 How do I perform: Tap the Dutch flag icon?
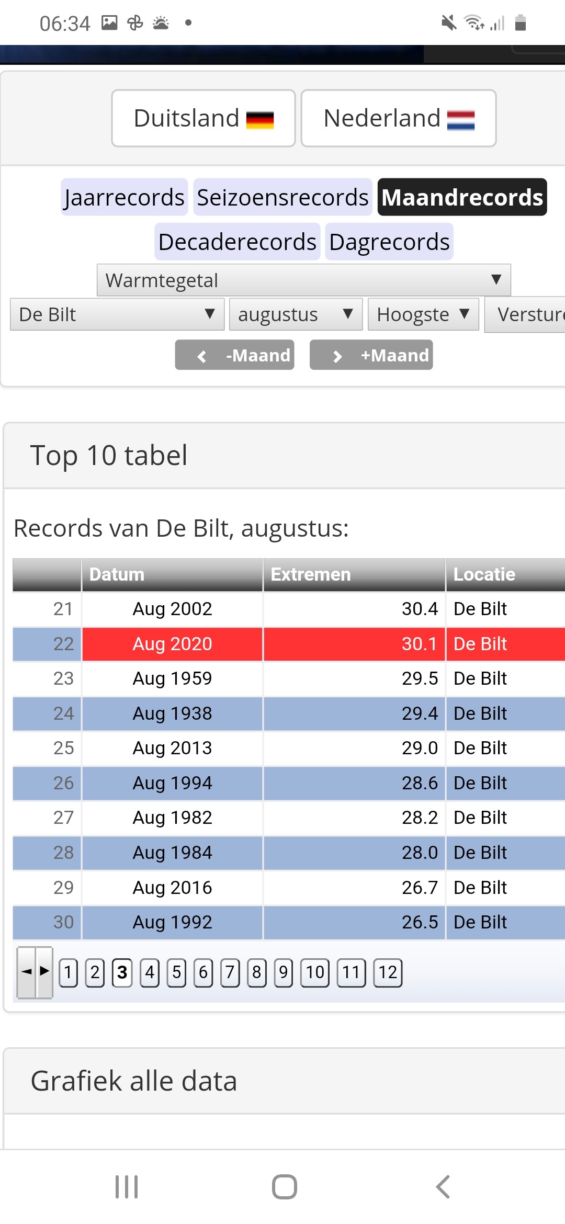click(461, 120)
